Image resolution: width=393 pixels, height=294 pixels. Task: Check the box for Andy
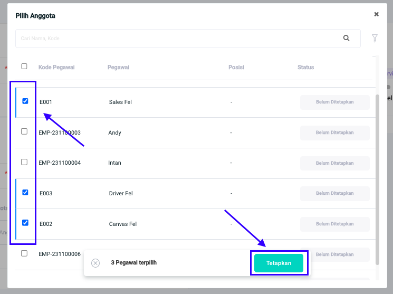coord(24,131)
